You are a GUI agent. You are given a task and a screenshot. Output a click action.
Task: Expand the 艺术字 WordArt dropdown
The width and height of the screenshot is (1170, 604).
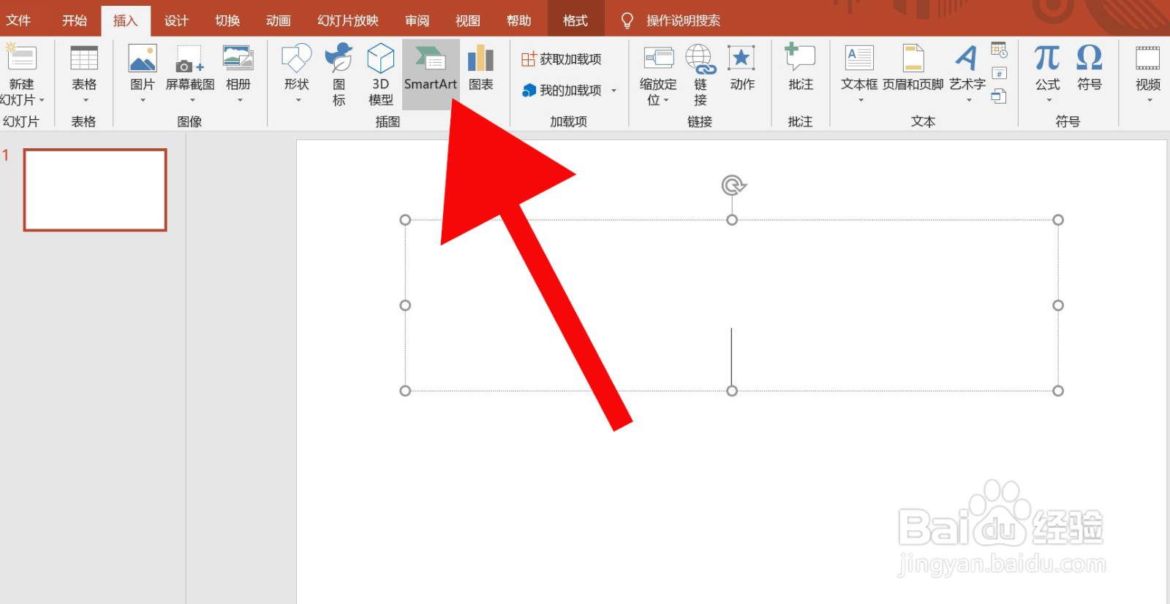[968, 100]
